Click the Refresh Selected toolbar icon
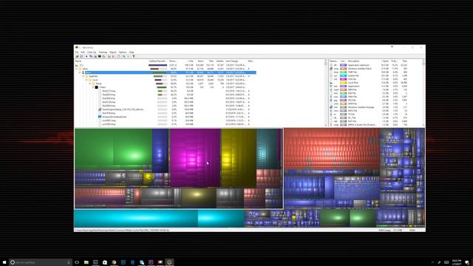Image resolution: width=473 pixels, height=266 pixels. [103, 56]
